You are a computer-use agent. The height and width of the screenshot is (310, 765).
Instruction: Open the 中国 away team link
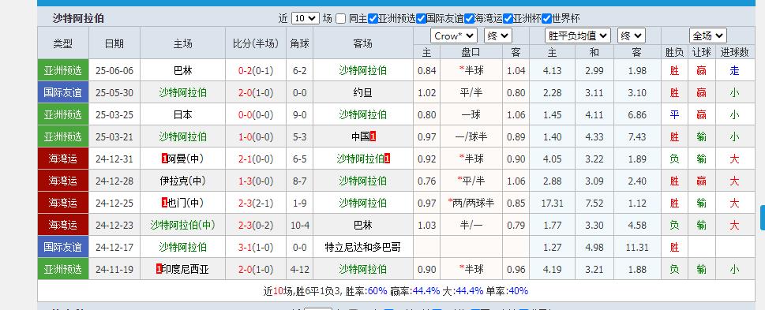pyautogui.click(x=361, y=136)
